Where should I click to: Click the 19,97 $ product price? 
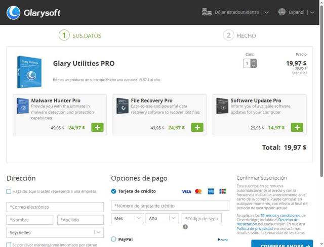point(296,63)
